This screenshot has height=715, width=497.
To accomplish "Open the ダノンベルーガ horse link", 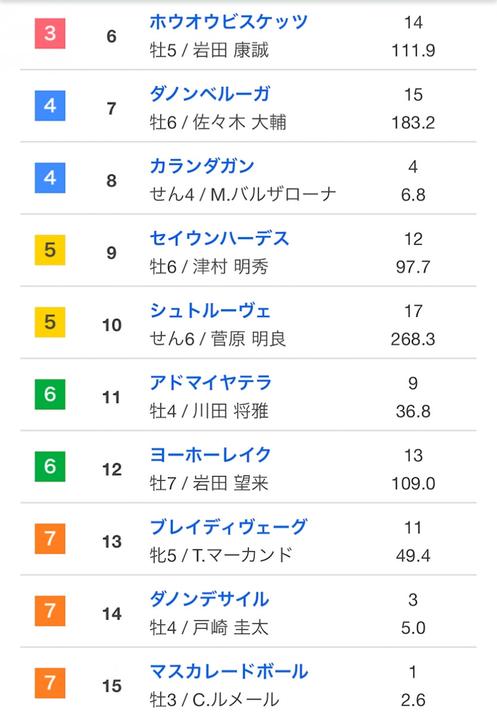I will pos(210,94).
